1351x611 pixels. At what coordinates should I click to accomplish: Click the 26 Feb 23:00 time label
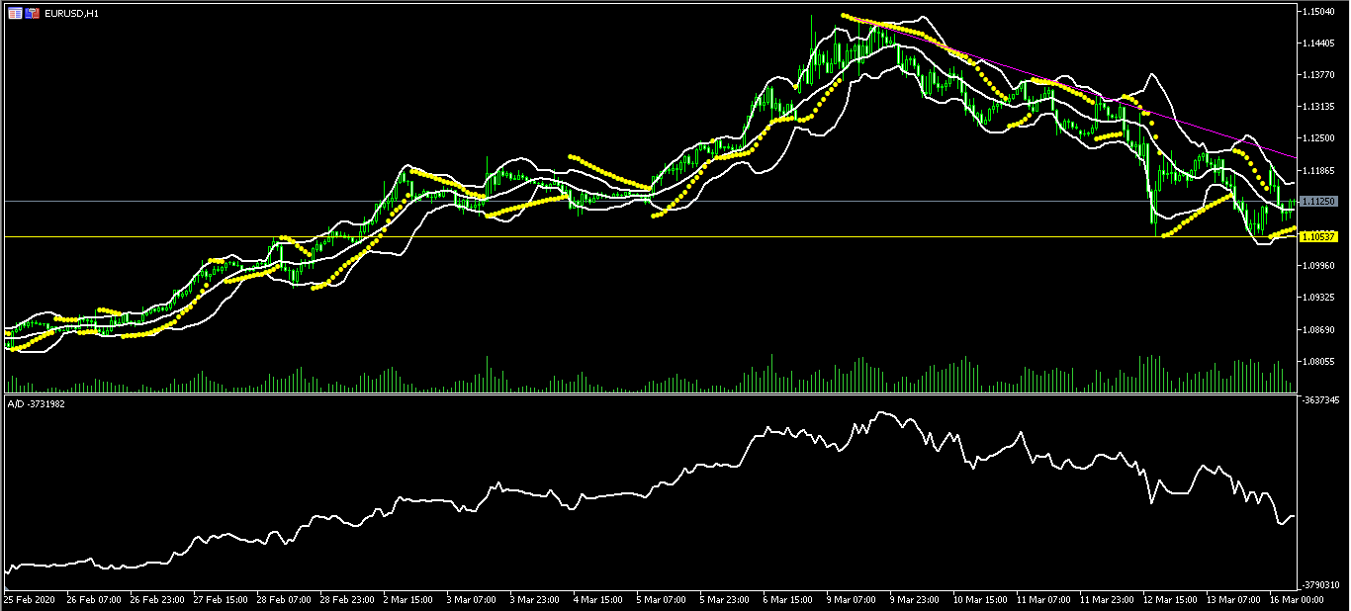click(x=156, y=599)
